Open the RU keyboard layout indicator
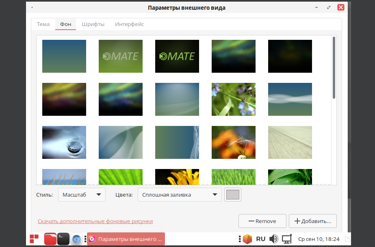 coord(261,239)
